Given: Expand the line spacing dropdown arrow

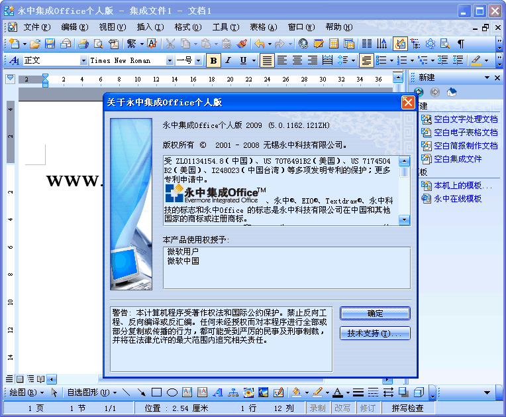Looking at the screenshot, I should point(354,60).
